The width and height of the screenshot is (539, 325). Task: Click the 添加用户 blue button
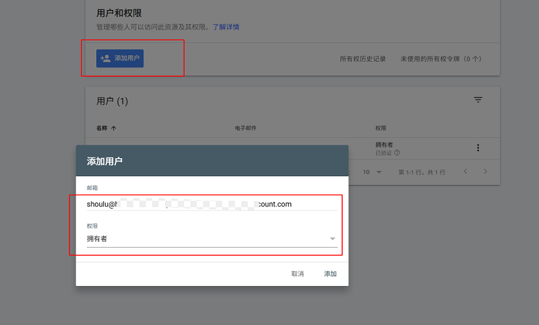coord(120,59)
